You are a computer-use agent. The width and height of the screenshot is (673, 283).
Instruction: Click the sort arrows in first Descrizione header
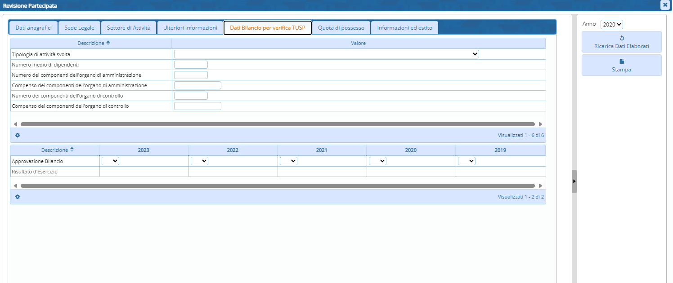click(108, 43)
